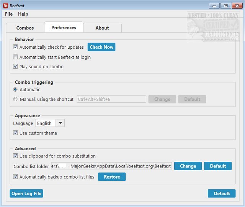
Task: Toggle Use clipboard for combo substitution
Action: (x=15, y=156)
